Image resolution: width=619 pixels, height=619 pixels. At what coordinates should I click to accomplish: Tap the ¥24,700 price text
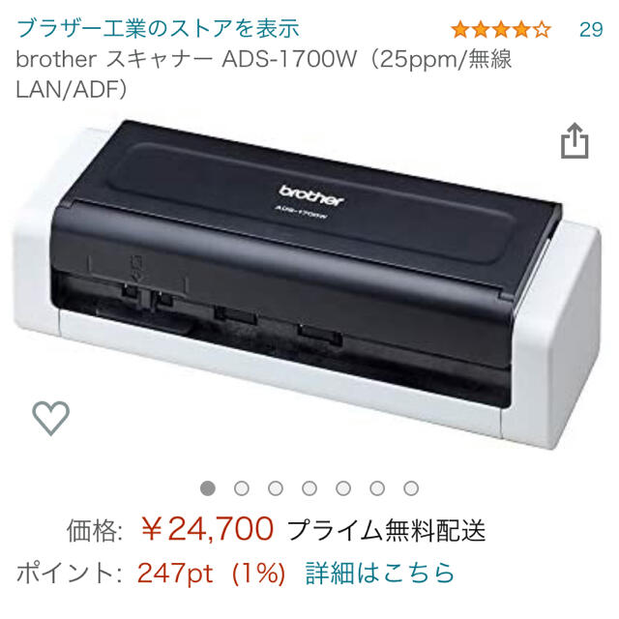point(207,529)
